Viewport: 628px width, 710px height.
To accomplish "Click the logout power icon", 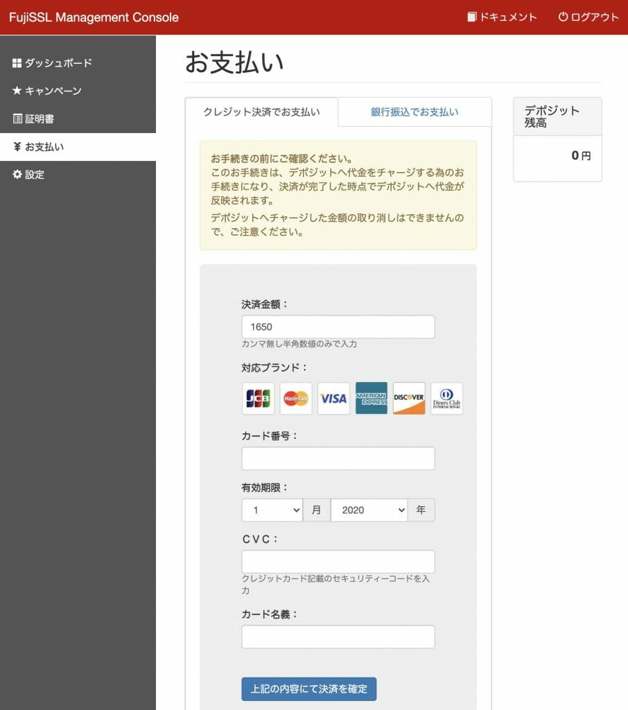I will coord(563,17).
